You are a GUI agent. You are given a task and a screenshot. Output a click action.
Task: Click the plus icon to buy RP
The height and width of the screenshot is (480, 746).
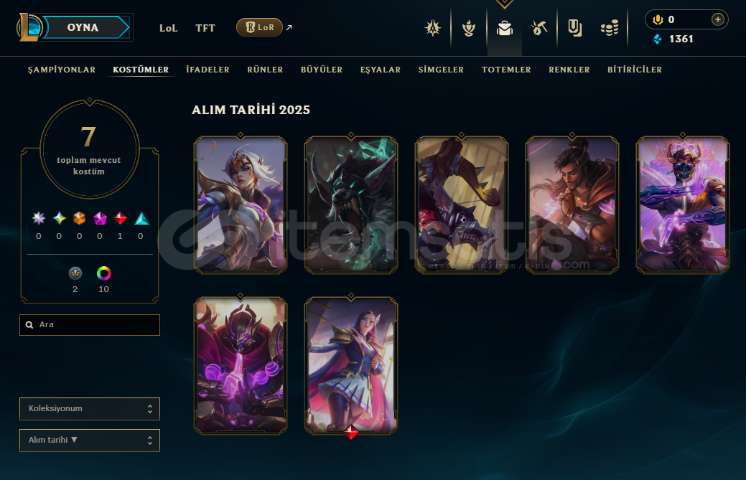coord(717,19)
